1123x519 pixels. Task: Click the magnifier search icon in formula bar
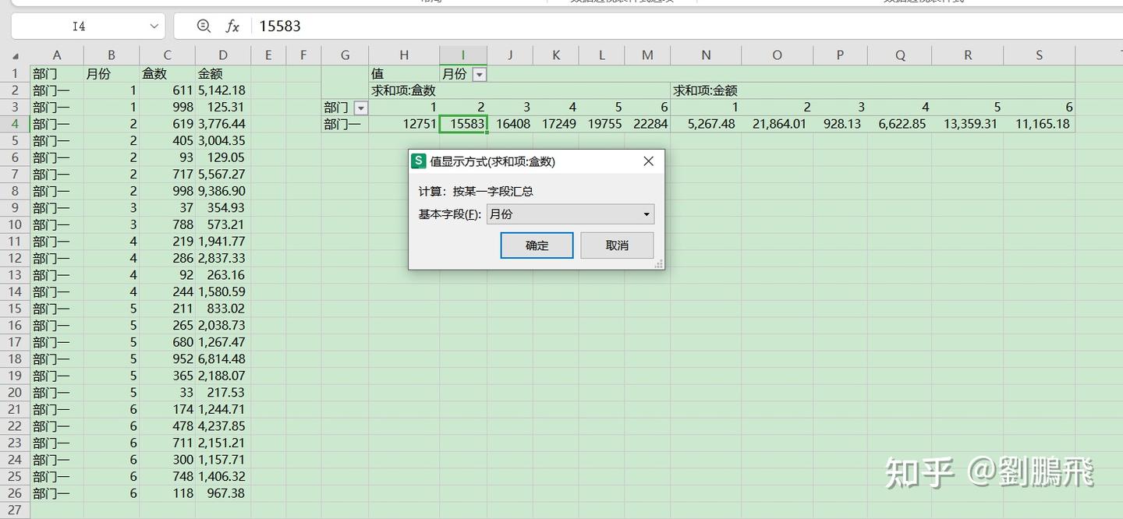pos(203,26)
